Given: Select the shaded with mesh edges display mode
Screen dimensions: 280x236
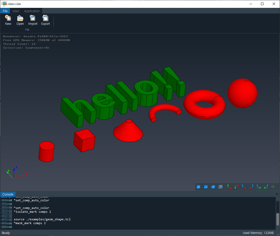Looking at the screenshot, I should [206, 187].
